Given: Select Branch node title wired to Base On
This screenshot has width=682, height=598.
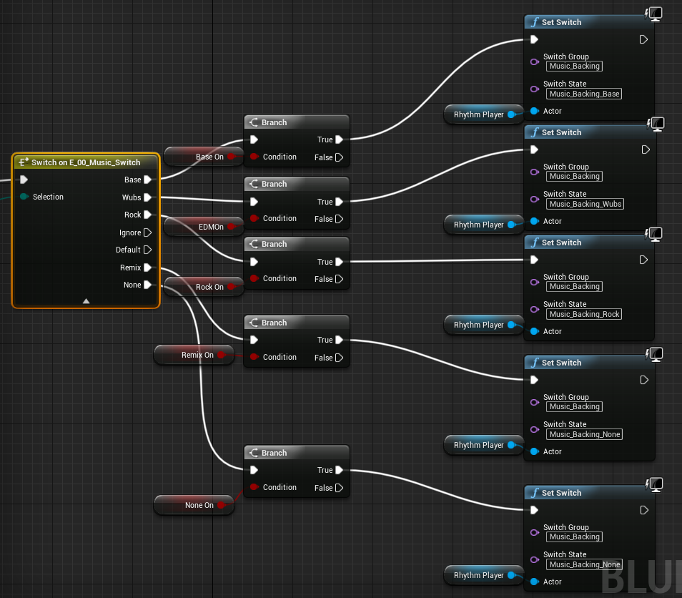Looking at the screenshot, I should (274, 123).
